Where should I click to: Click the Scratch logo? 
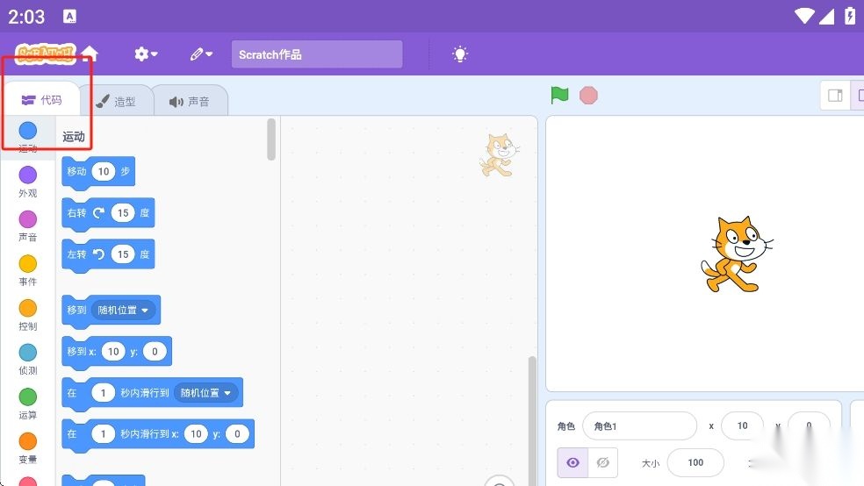(45, 54)
